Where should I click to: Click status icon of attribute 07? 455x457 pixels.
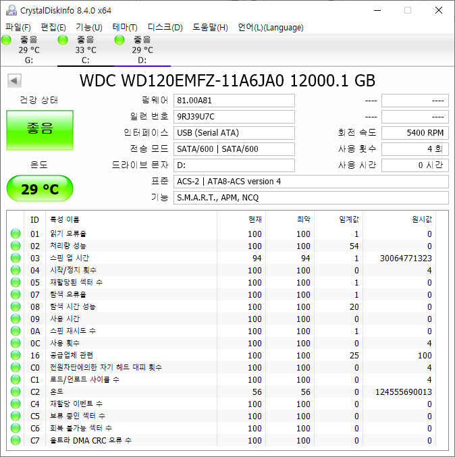click(16, 294)
